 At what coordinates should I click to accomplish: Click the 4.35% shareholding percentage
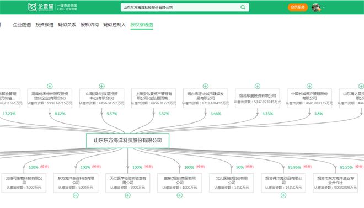pyautogui.click(x=267, y=114)
